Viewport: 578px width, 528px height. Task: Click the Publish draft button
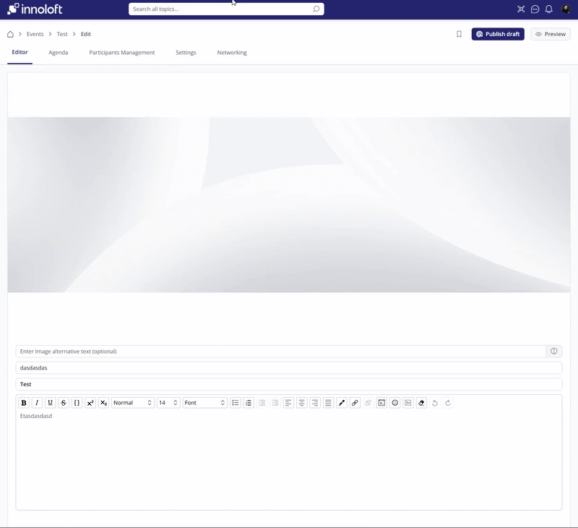[498, 34]
